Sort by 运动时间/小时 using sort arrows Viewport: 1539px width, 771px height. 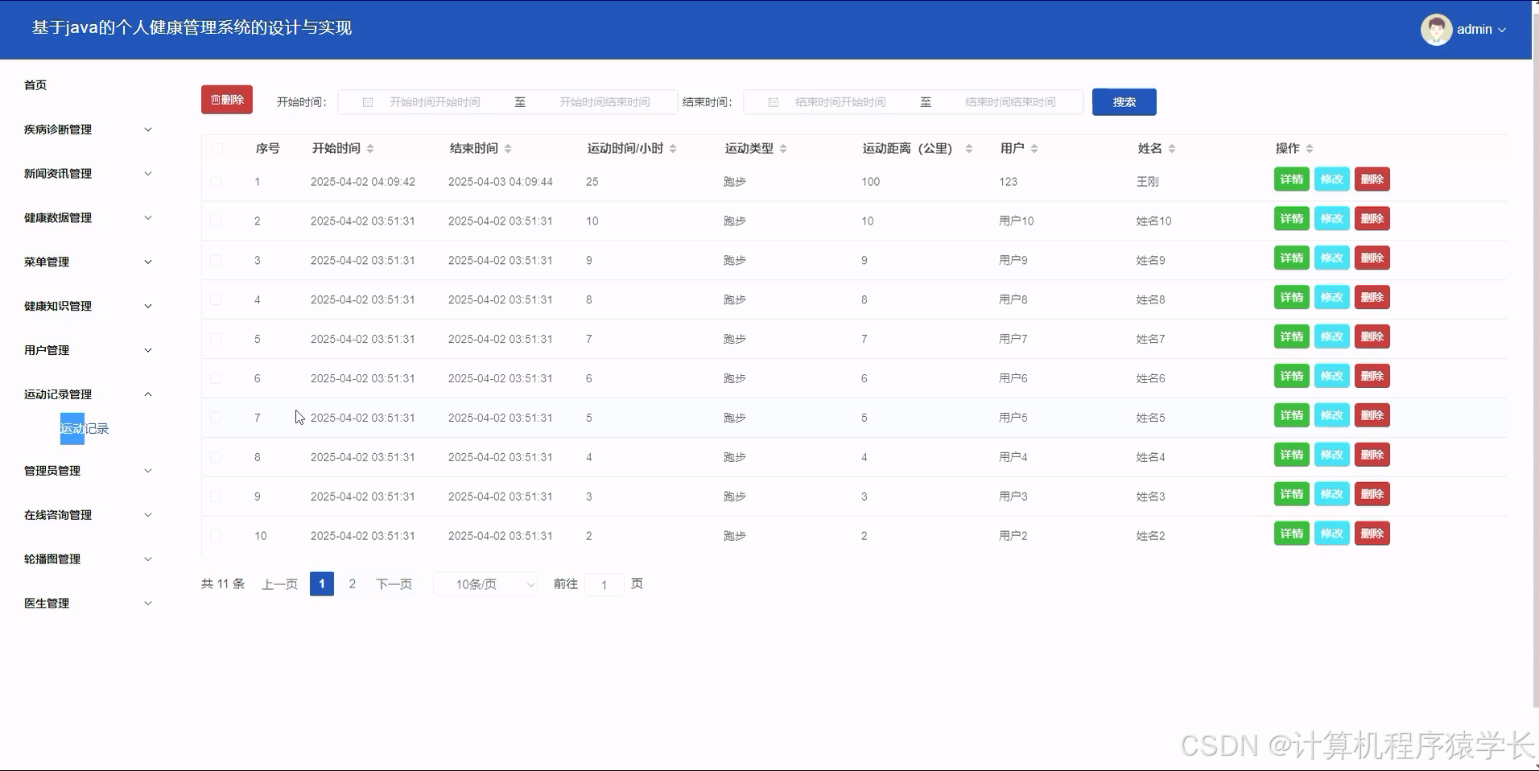(673, 148)
